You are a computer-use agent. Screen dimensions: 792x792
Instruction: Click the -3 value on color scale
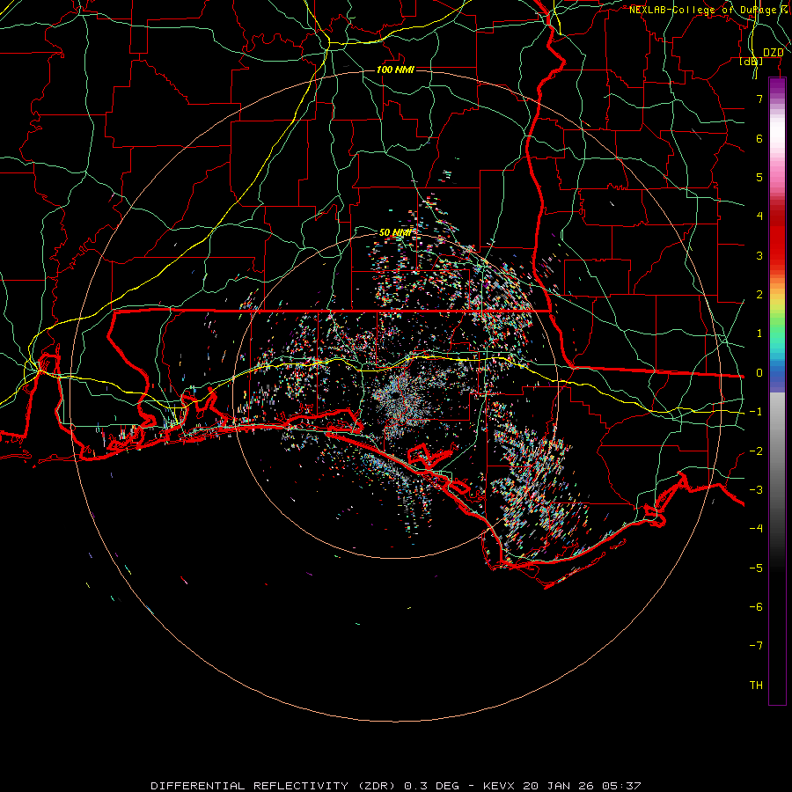click(x=756, y=490)
